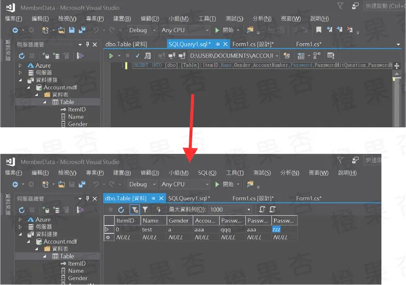
Task: Pin Server Explorer panel in bottom window
Action: [x=88, y=198]
